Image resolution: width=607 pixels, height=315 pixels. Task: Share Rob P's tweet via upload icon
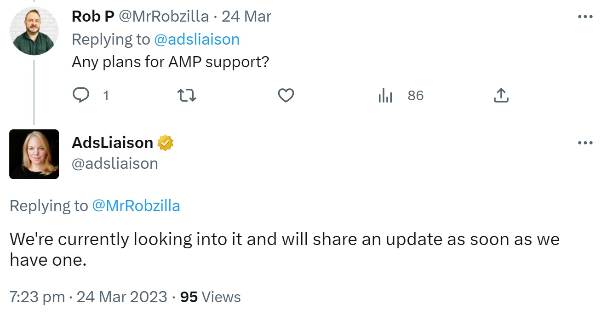(501, 96)
